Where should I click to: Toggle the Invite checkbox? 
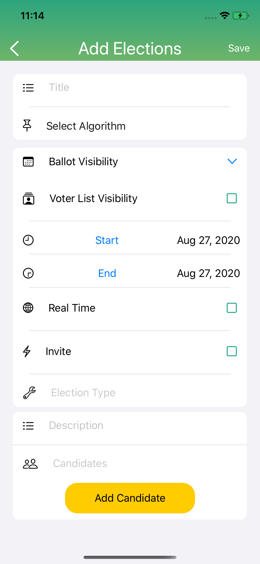coord(232,351)
